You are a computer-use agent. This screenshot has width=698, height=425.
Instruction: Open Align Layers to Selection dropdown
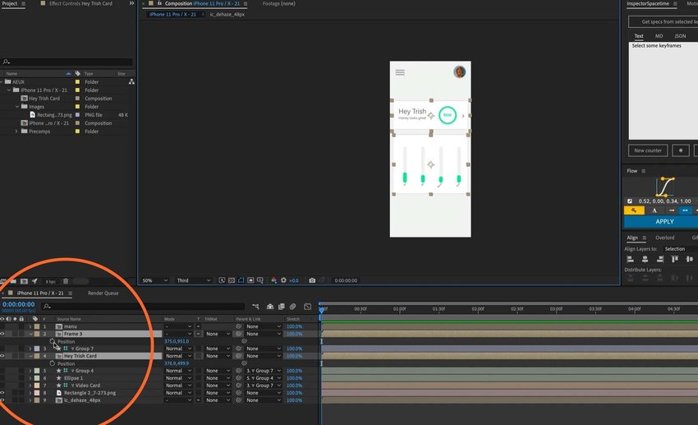pos(679,249)
